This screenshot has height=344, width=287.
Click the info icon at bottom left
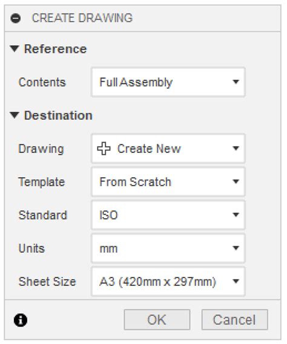coord(21,320)
